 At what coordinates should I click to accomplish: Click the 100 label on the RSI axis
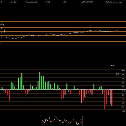2,23
